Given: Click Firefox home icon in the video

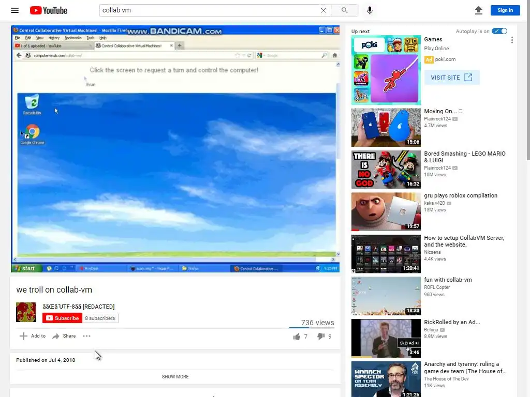Looking at the screenshot, I should (335, 55).
